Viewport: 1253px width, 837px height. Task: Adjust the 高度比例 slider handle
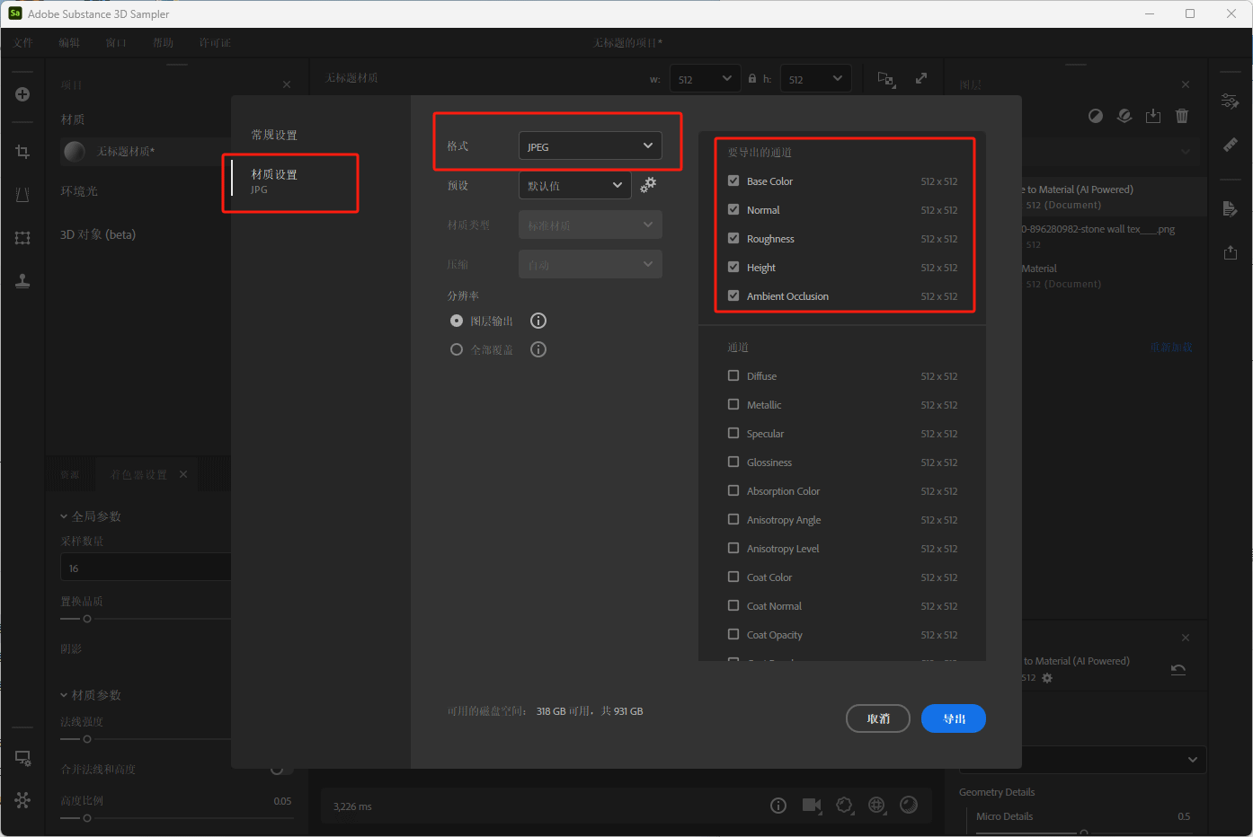click(87, 818)
